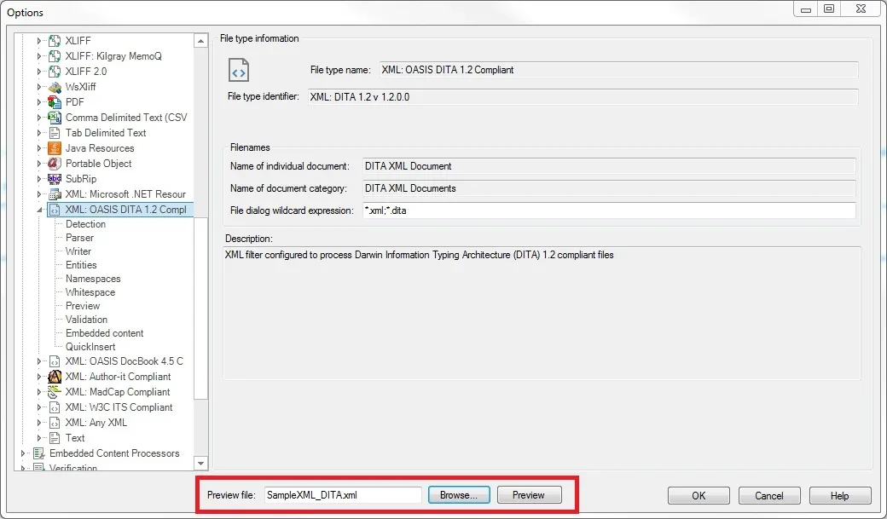This screenshot has height=519, width=887.
Task: Click the XML: W3C ITS Compliant icon
Action: tap(55, 407)
